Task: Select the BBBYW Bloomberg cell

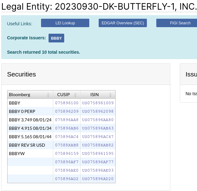Action: 30,154
